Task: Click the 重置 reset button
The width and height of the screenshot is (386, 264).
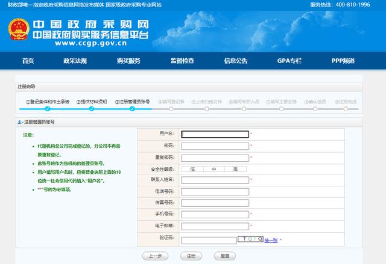Action: pos(225,256)
